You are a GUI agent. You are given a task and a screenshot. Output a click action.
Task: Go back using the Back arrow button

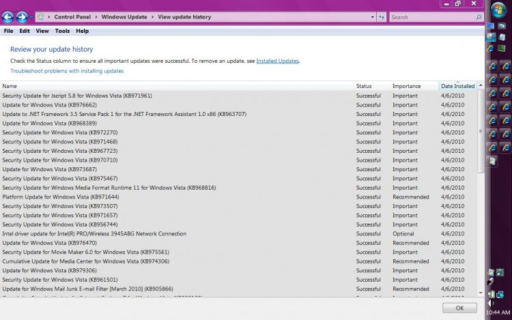pyautogui.click(x=8, y=17)
